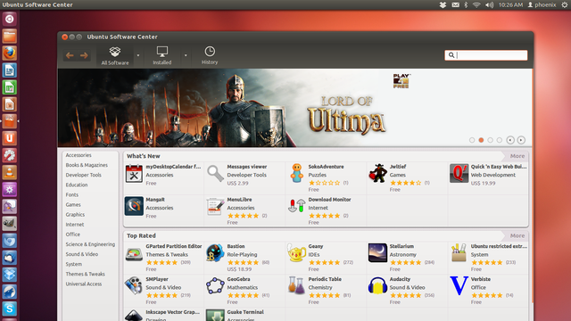
Task: Open the Books & Magazines category
Action: (87, 165)
